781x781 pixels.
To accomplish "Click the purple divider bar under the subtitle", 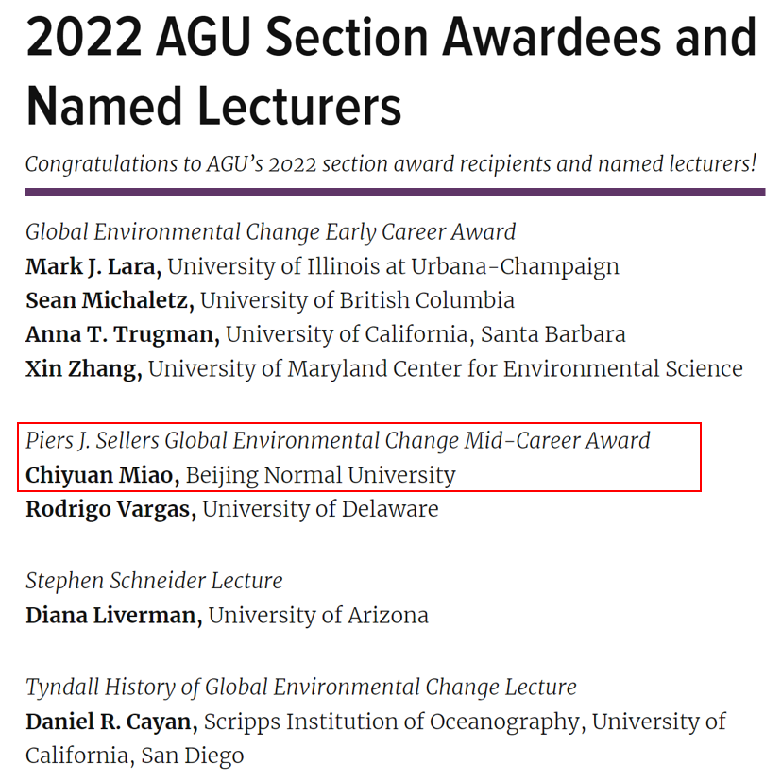I will (x=395, y=193).
